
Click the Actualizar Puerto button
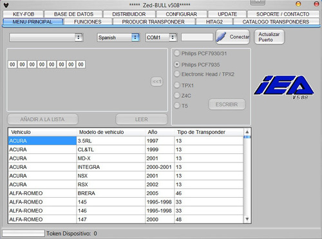269,37
